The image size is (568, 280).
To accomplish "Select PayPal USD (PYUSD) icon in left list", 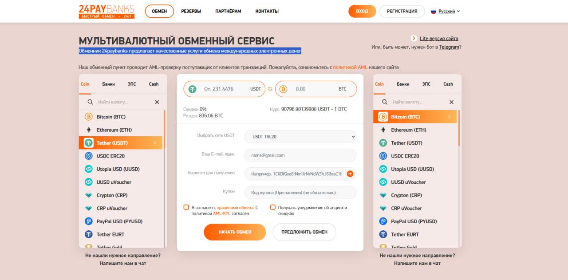I will tap(88, 221).
